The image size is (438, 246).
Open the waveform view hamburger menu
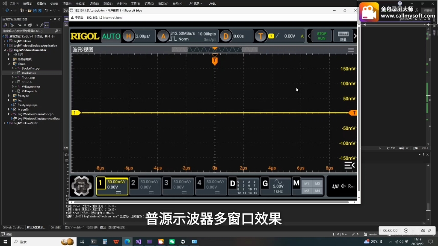click(x=351, y=50)
